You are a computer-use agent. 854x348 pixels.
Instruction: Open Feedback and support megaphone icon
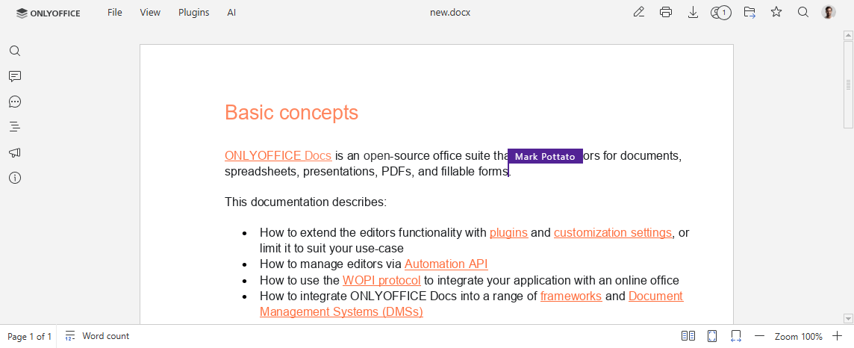15,152
